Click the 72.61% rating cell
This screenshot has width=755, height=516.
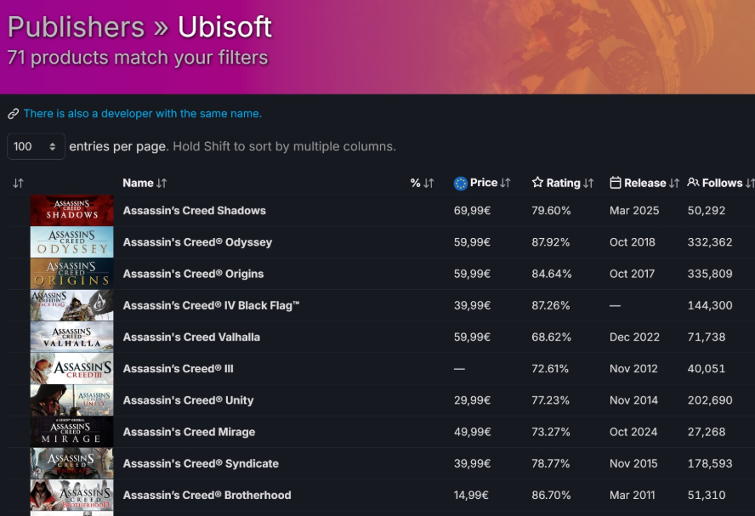pyautogui.click(x=550, y=369)
